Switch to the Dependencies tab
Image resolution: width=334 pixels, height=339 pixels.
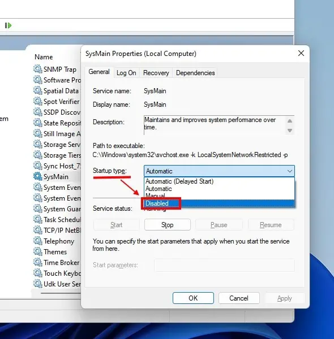pos(195,73)
